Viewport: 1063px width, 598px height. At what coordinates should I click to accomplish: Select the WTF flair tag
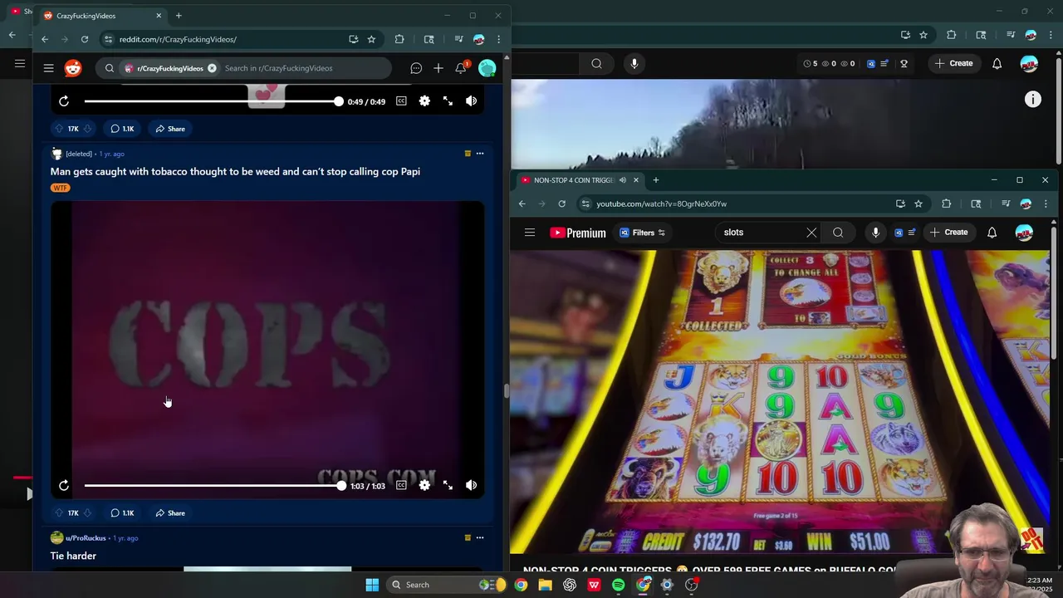(60, 188)
